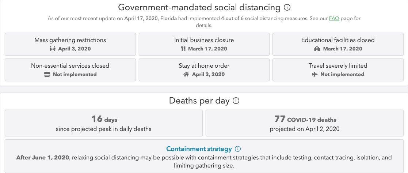Select the Mass gathering restrictions card
408x173 pixels.
click(70, 44)
